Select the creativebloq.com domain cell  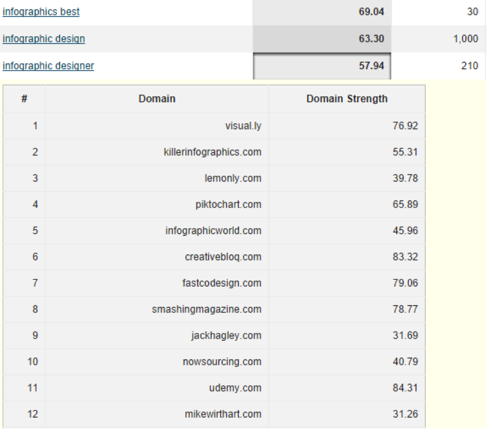click(157, 257)
